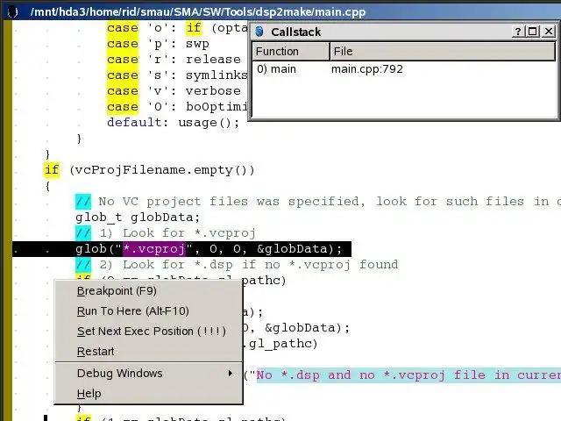Screen dimensions: 561x421
Task: Select Run To Here (Alt-F10)
Action: (x=132, y=310)
